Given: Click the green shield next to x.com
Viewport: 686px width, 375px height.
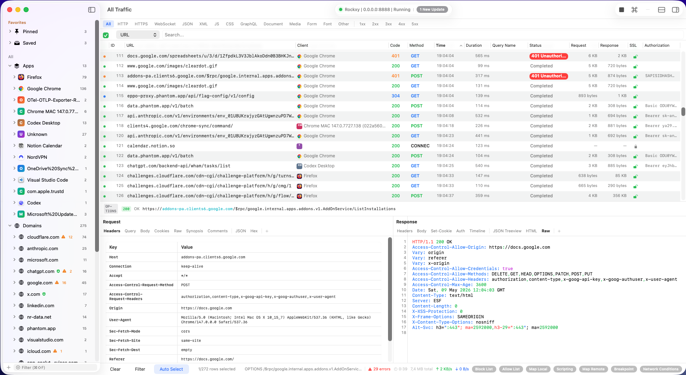Looking at the screenshot, I should [44, 294].
